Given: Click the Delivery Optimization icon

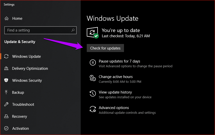Looking at the screenshot, I should click(6, 68).
